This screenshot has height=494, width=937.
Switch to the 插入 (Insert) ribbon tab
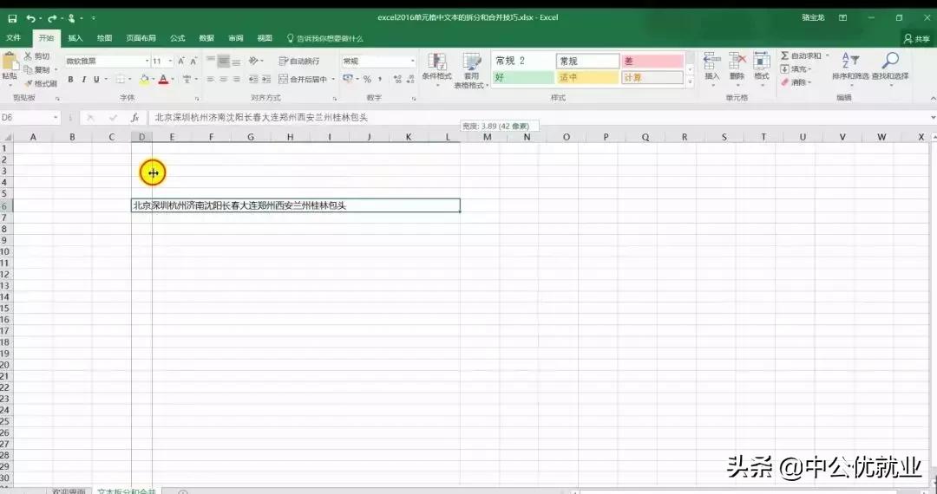75,38
